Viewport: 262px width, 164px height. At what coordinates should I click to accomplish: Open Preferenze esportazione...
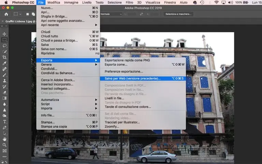143,71
